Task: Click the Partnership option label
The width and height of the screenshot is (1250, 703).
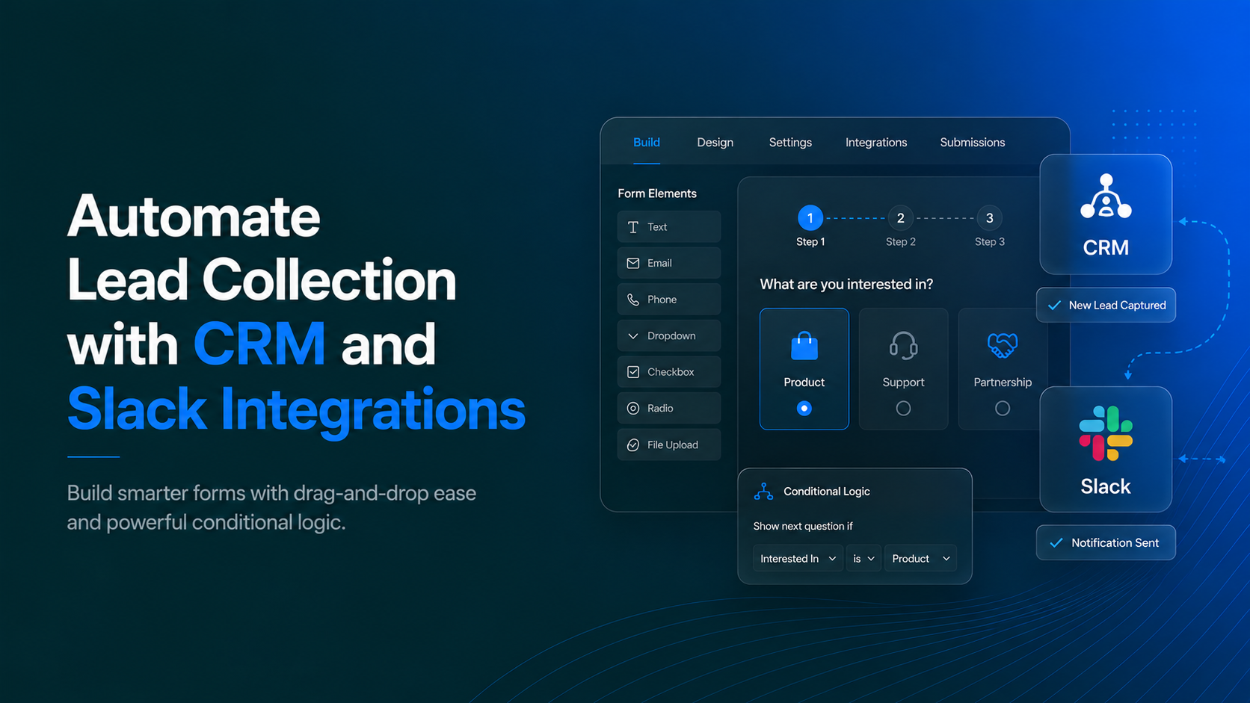Action: pos(1003,383)
